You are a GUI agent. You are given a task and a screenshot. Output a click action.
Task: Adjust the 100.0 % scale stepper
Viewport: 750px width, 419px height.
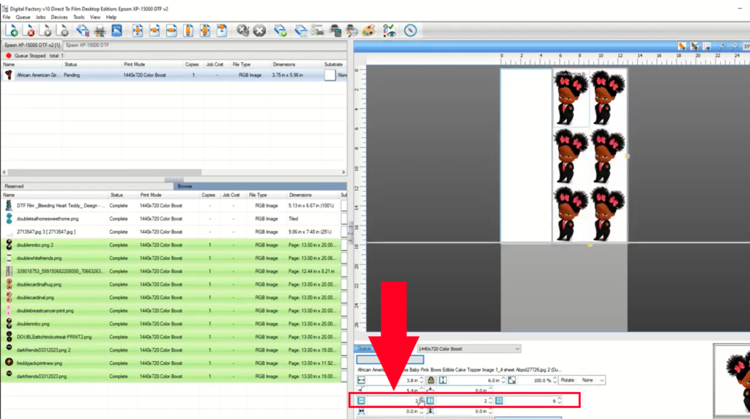coord(554,380)
